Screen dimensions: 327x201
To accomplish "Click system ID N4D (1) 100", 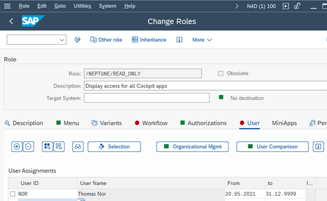I will point(261,7).
